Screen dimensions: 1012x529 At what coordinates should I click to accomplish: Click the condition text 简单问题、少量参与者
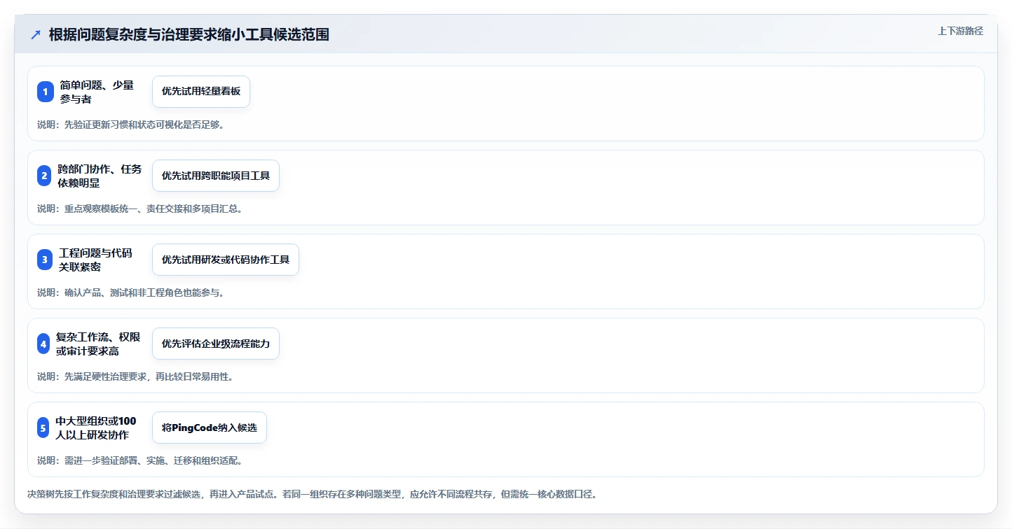pos(97,92)
